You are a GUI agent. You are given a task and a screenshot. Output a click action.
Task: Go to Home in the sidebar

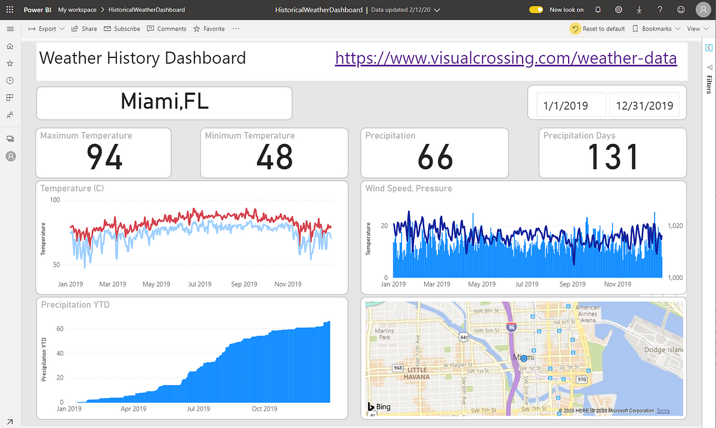coord(10,46)
